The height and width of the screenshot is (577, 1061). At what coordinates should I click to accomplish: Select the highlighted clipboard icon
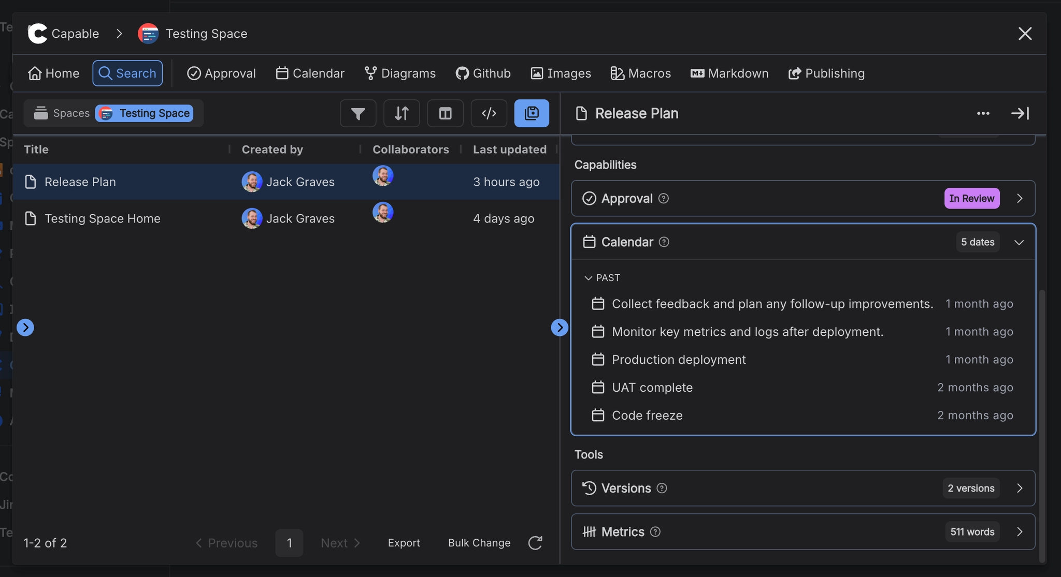(x=532, y=113)
